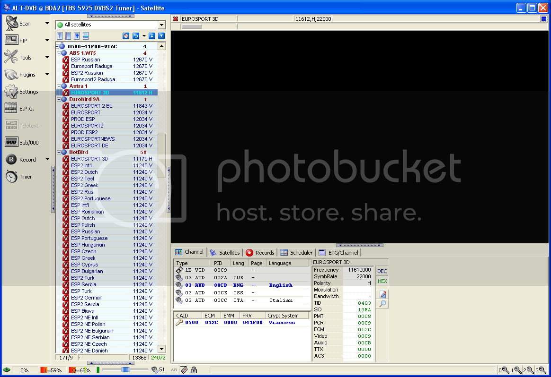Open the PIP picture-in-picture view
Image resolution: width=551 pixels, height=377 pixels.
[17, 40]
